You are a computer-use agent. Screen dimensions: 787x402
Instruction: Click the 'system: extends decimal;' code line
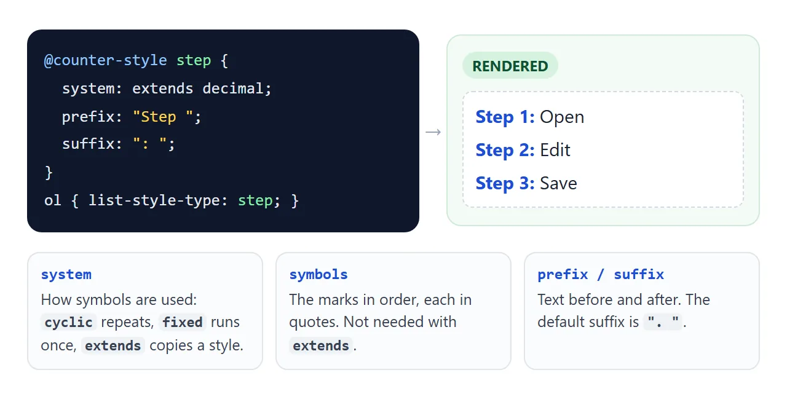pos(167,89)
